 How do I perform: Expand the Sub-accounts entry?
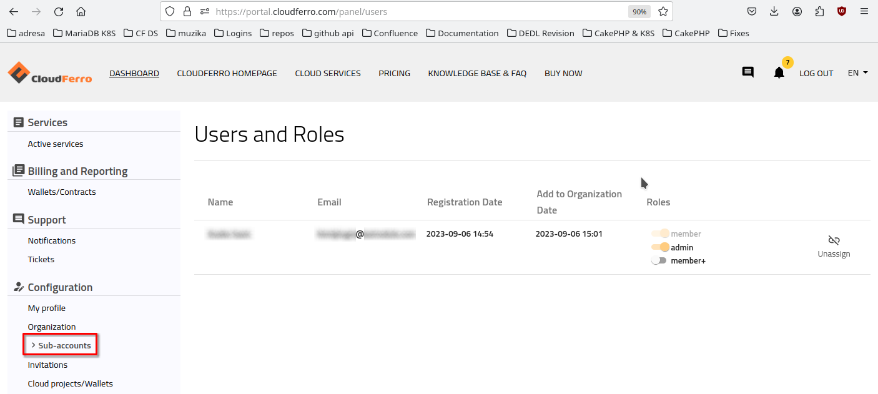(60, 345)
